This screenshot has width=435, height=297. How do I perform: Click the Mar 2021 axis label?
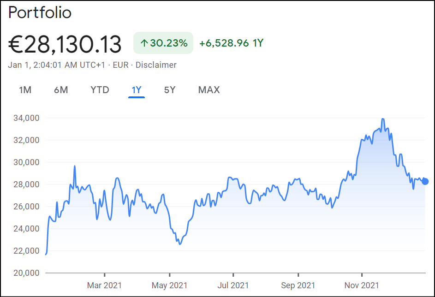[x=105, y=285]
